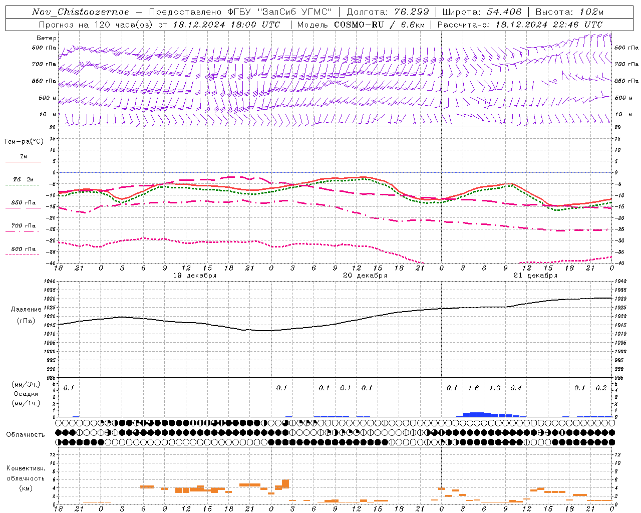The image size is (641, 513).
Task: Click the black pressure curve
Action: pyautogui.click(x=335, y=323)
